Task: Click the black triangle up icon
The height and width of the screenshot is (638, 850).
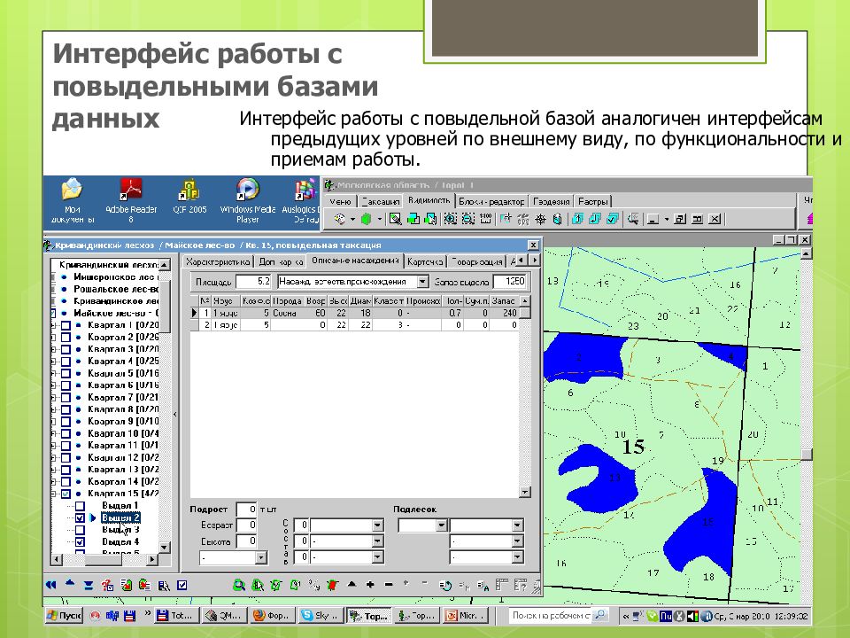Action: coord(352,584)
